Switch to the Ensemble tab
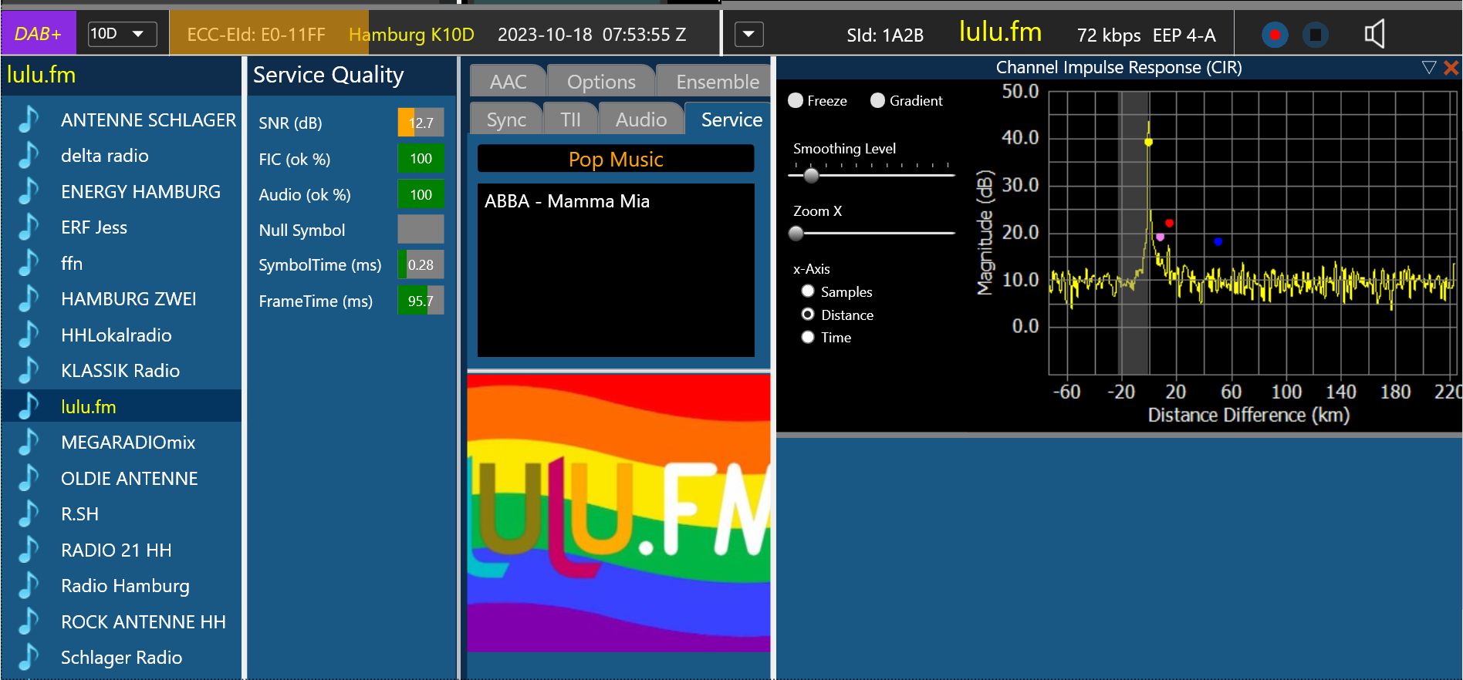 click(x=717, y=82)
